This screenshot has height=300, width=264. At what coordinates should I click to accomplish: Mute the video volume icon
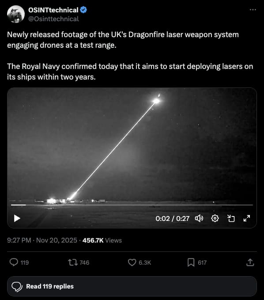199,218
